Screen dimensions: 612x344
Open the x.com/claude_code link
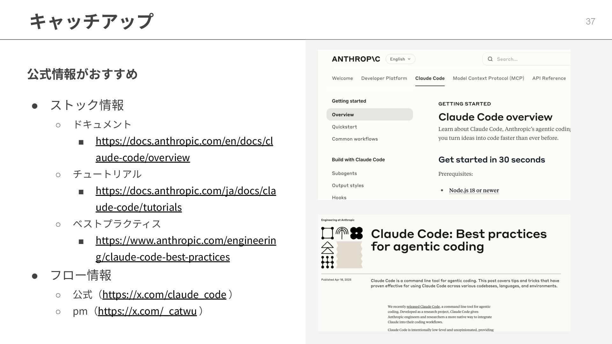[164, 294]
